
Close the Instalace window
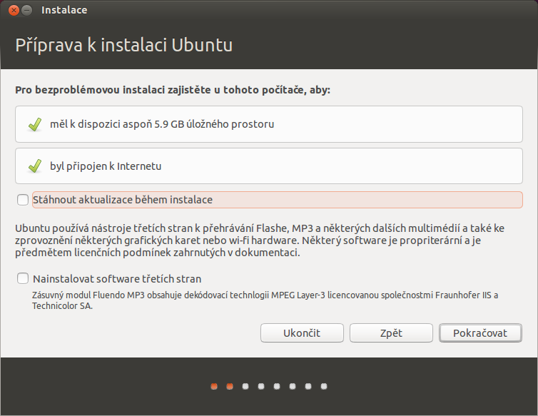click(14, 10)
